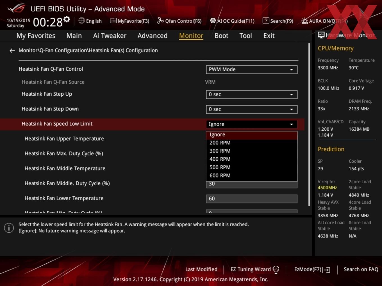The height and width of the screenshot is (286, 382).
Task: Click the 10/19/2019 date
Action: (x=19, y=20)
